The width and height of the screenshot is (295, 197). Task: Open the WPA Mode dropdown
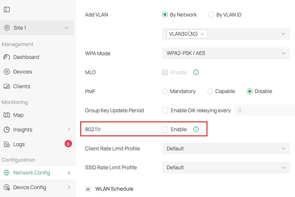point(226,53)
